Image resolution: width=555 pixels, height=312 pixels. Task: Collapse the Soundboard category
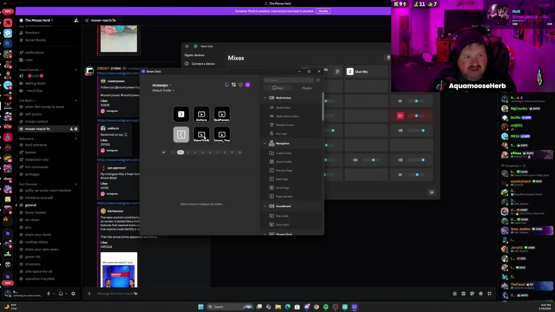coord(265,206)
